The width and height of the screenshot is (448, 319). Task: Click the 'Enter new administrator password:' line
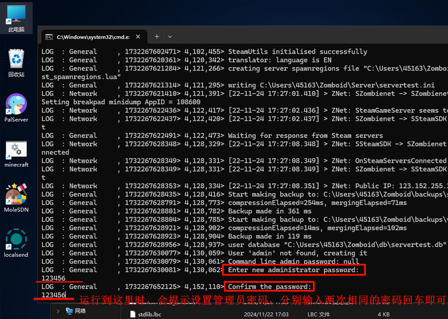pos(294,270)
